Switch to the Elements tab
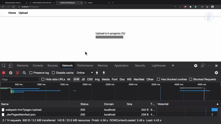Screen dimensions: 221x124 pyautogui.click(x=22, y=65)
